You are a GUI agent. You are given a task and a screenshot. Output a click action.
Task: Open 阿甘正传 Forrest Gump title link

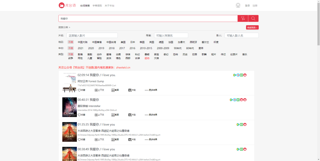pyautogui.click(x=91, y=81)
